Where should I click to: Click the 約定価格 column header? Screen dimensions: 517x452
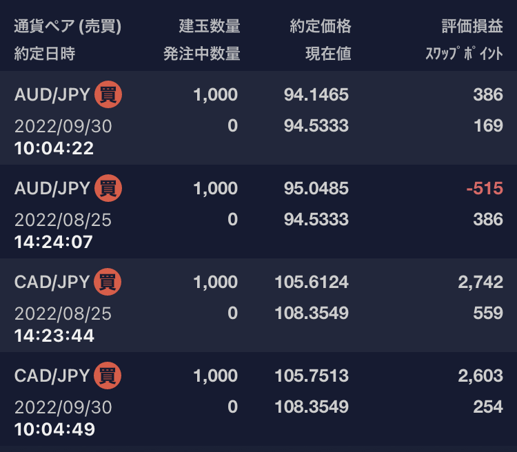pos(321,27)
